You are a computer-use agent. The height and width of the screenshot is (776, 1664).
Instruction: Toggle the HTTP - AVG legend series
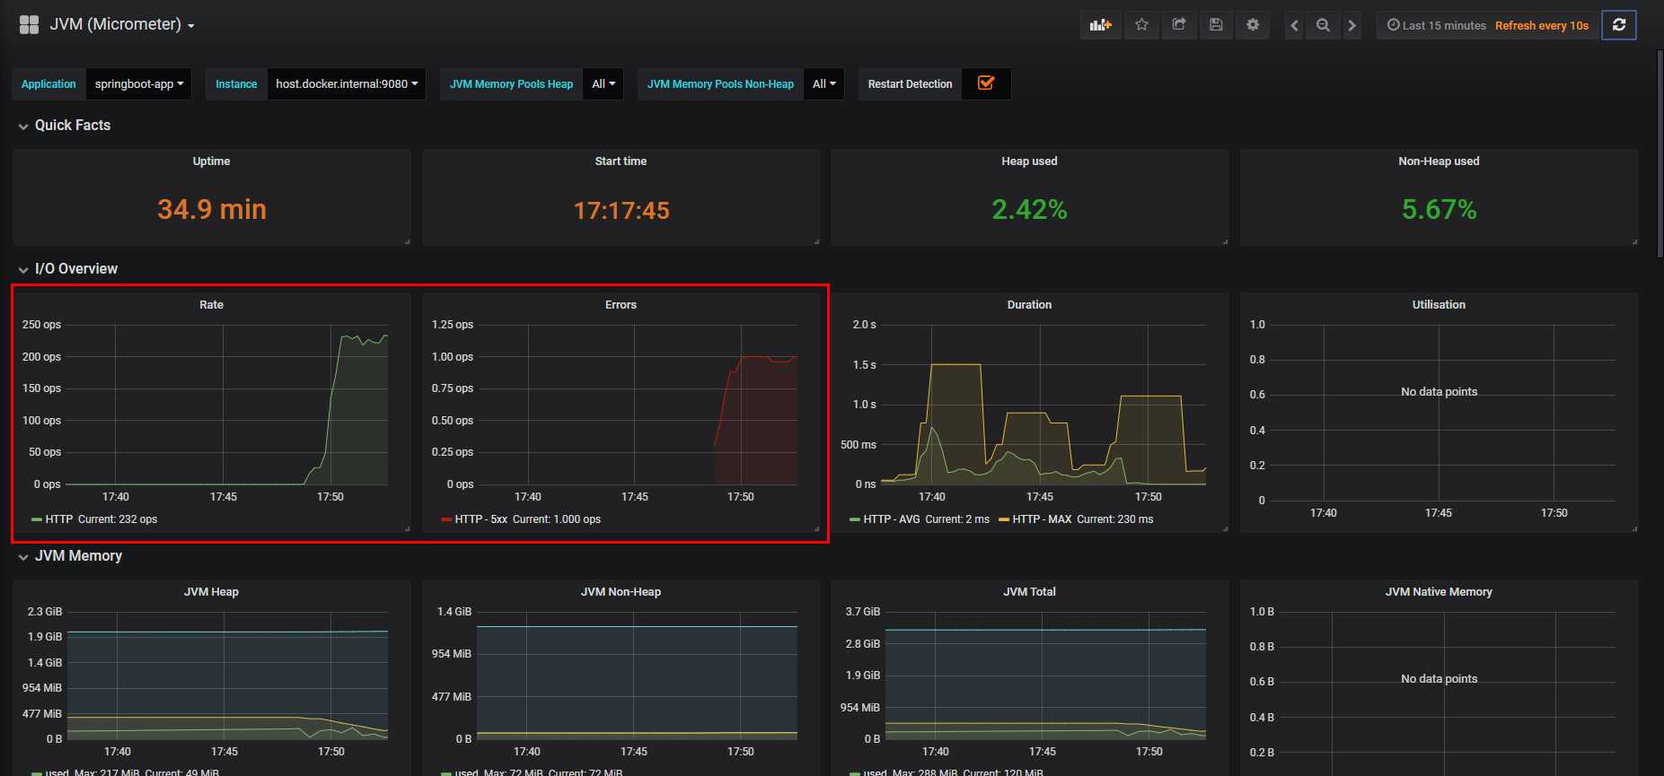click(x=892, y=519)
